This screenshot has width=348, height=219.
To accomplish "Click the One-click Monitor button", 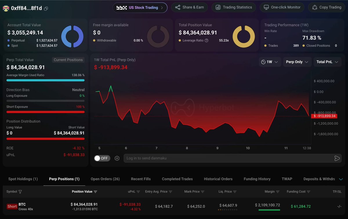I will click(282, 8).
